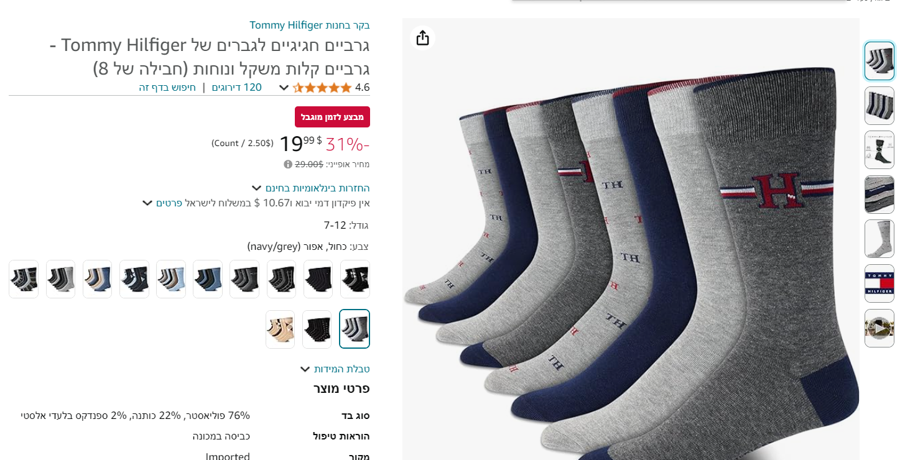
Task: Open the sock packaging box thumbnail
Action: tap(879, 195)
